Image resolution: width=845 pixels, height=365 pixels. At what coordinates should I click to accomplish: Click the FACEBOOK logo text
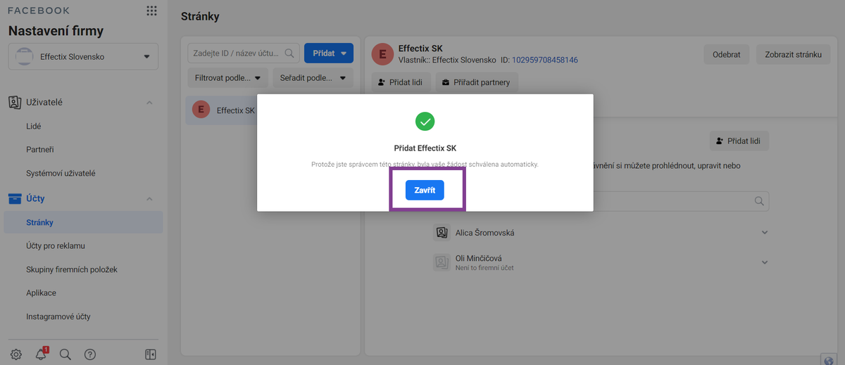click(38, 11)
